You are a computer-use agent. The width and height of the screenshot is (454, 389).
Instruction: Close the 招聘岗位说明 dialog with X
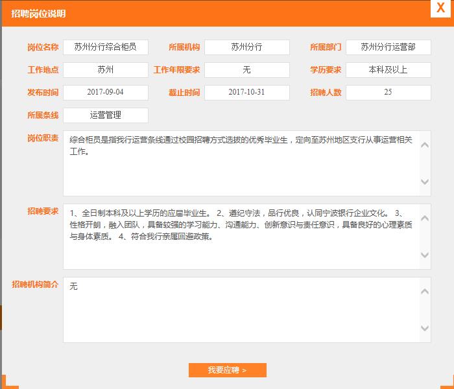click(440, 8)
